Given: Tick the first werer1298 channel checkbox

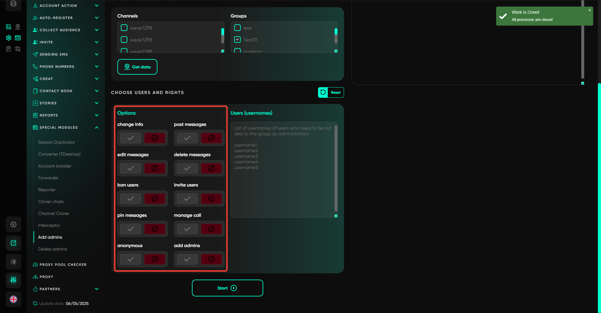Looking at the screenshot, I should click(x=124, y=28).
